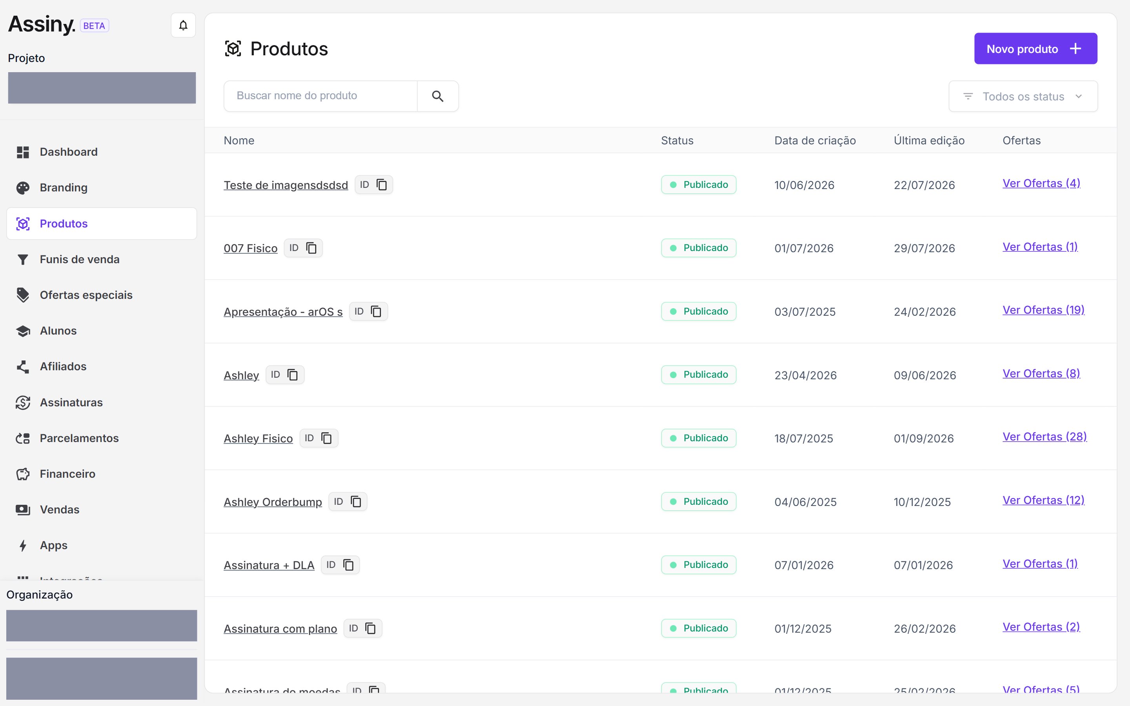This screenshot has height=706, width=1130.
Task: Click the Financeiro piggy bank icon
Action: tap(23, 474)
